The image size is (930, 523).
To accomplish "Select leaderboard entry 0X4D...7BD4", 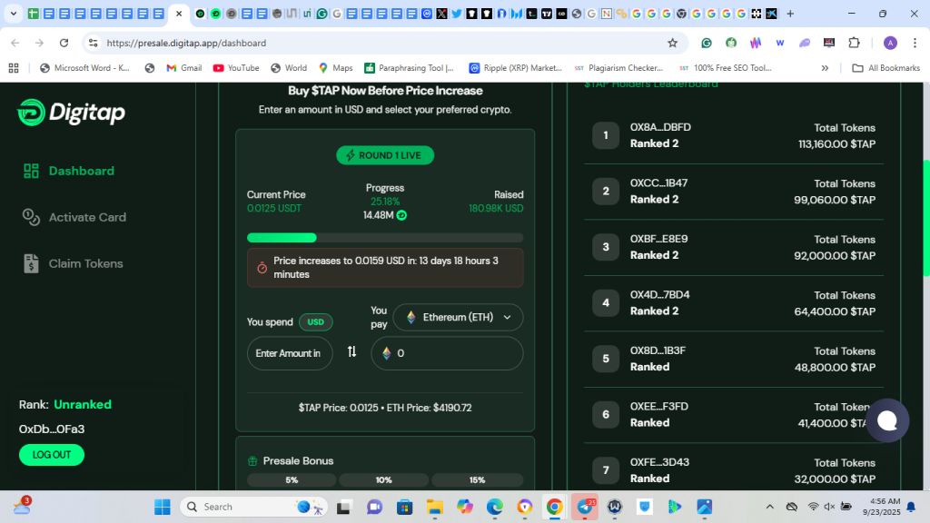I will coord(734,303).
